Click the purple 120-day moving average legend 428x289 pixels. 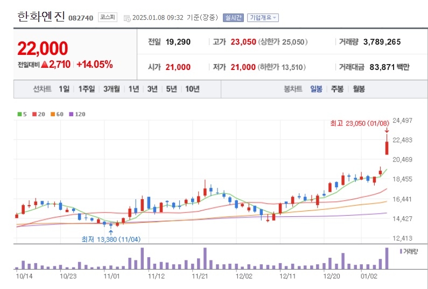tap(77, 114)
